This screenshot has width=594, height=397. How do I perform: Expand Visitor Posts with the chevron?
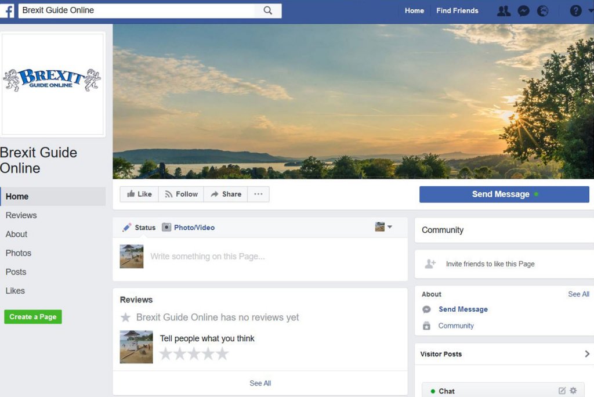[x=587, y=354]
